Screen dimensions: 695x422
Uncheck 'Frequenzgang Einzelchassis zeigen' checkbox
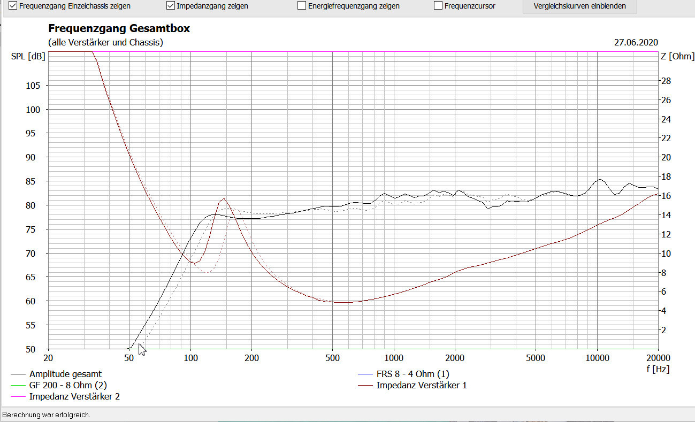click(x=13, y=6)
